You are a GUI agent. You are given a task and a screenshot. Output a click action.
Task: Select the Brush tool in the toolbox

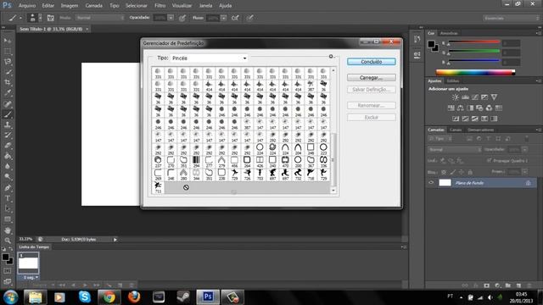8,114
